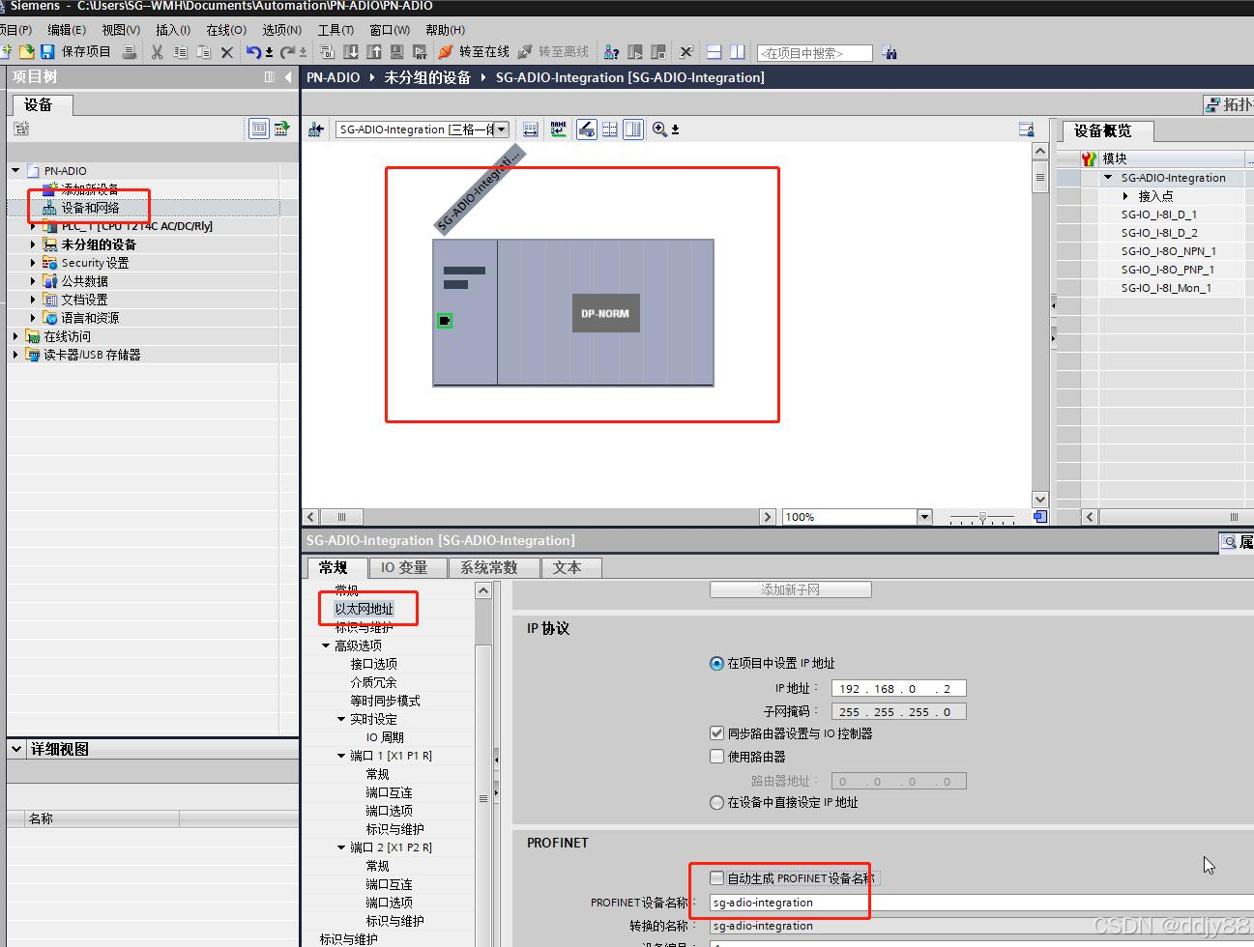Viewport: 1254px width, 947px height.
Task: Click the split editor vertically icon
Action: pos(738,51)
